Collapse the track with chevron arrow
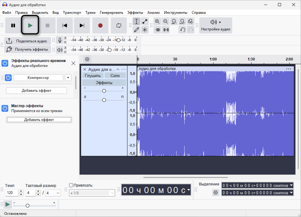Viewport: 301px width, 217px height. [x=118, y=69]
